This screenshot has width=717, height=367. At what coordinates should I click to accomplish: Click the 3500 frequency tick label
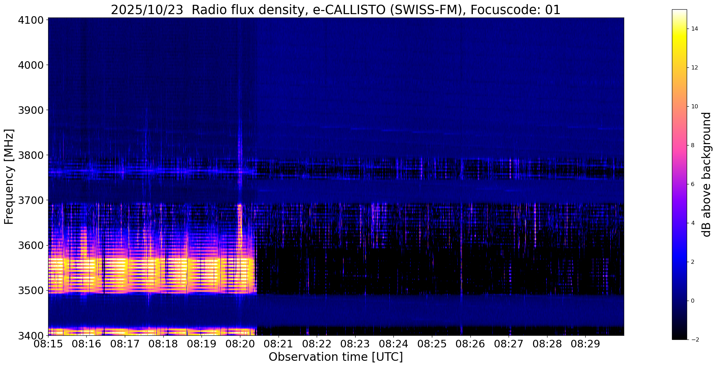pos(31,291)
